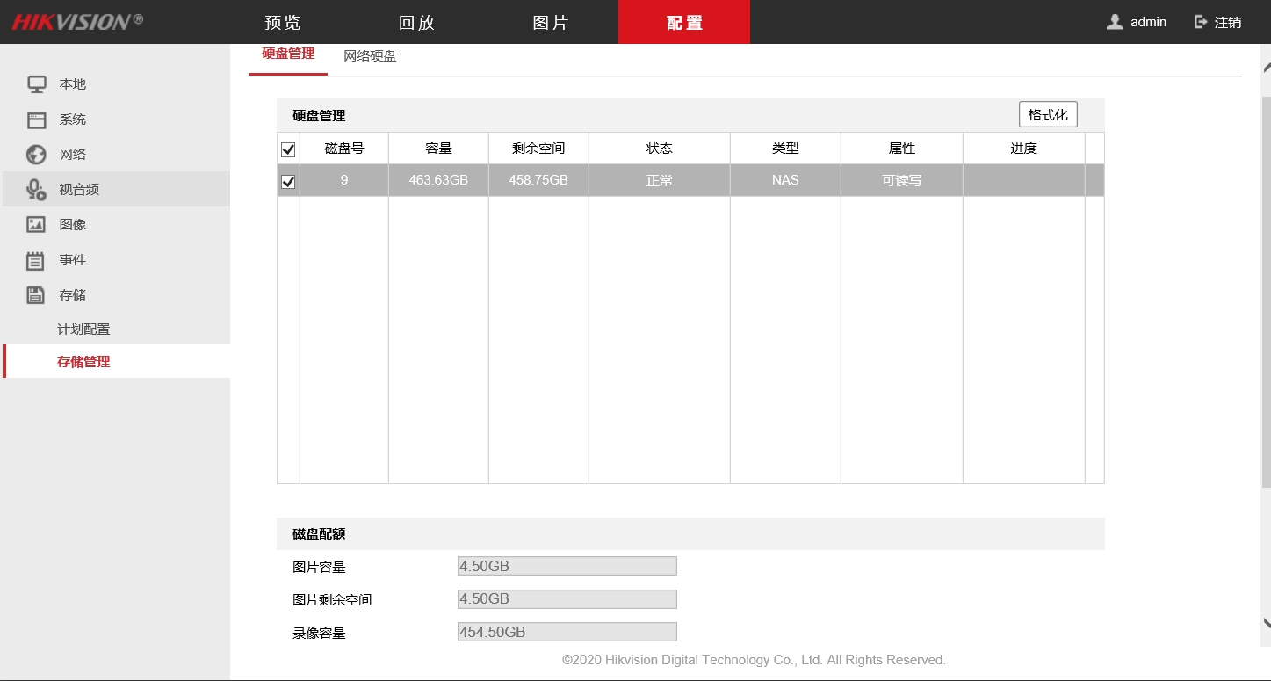
Task: Click the NAS type cell
Action: coord(785,180)
